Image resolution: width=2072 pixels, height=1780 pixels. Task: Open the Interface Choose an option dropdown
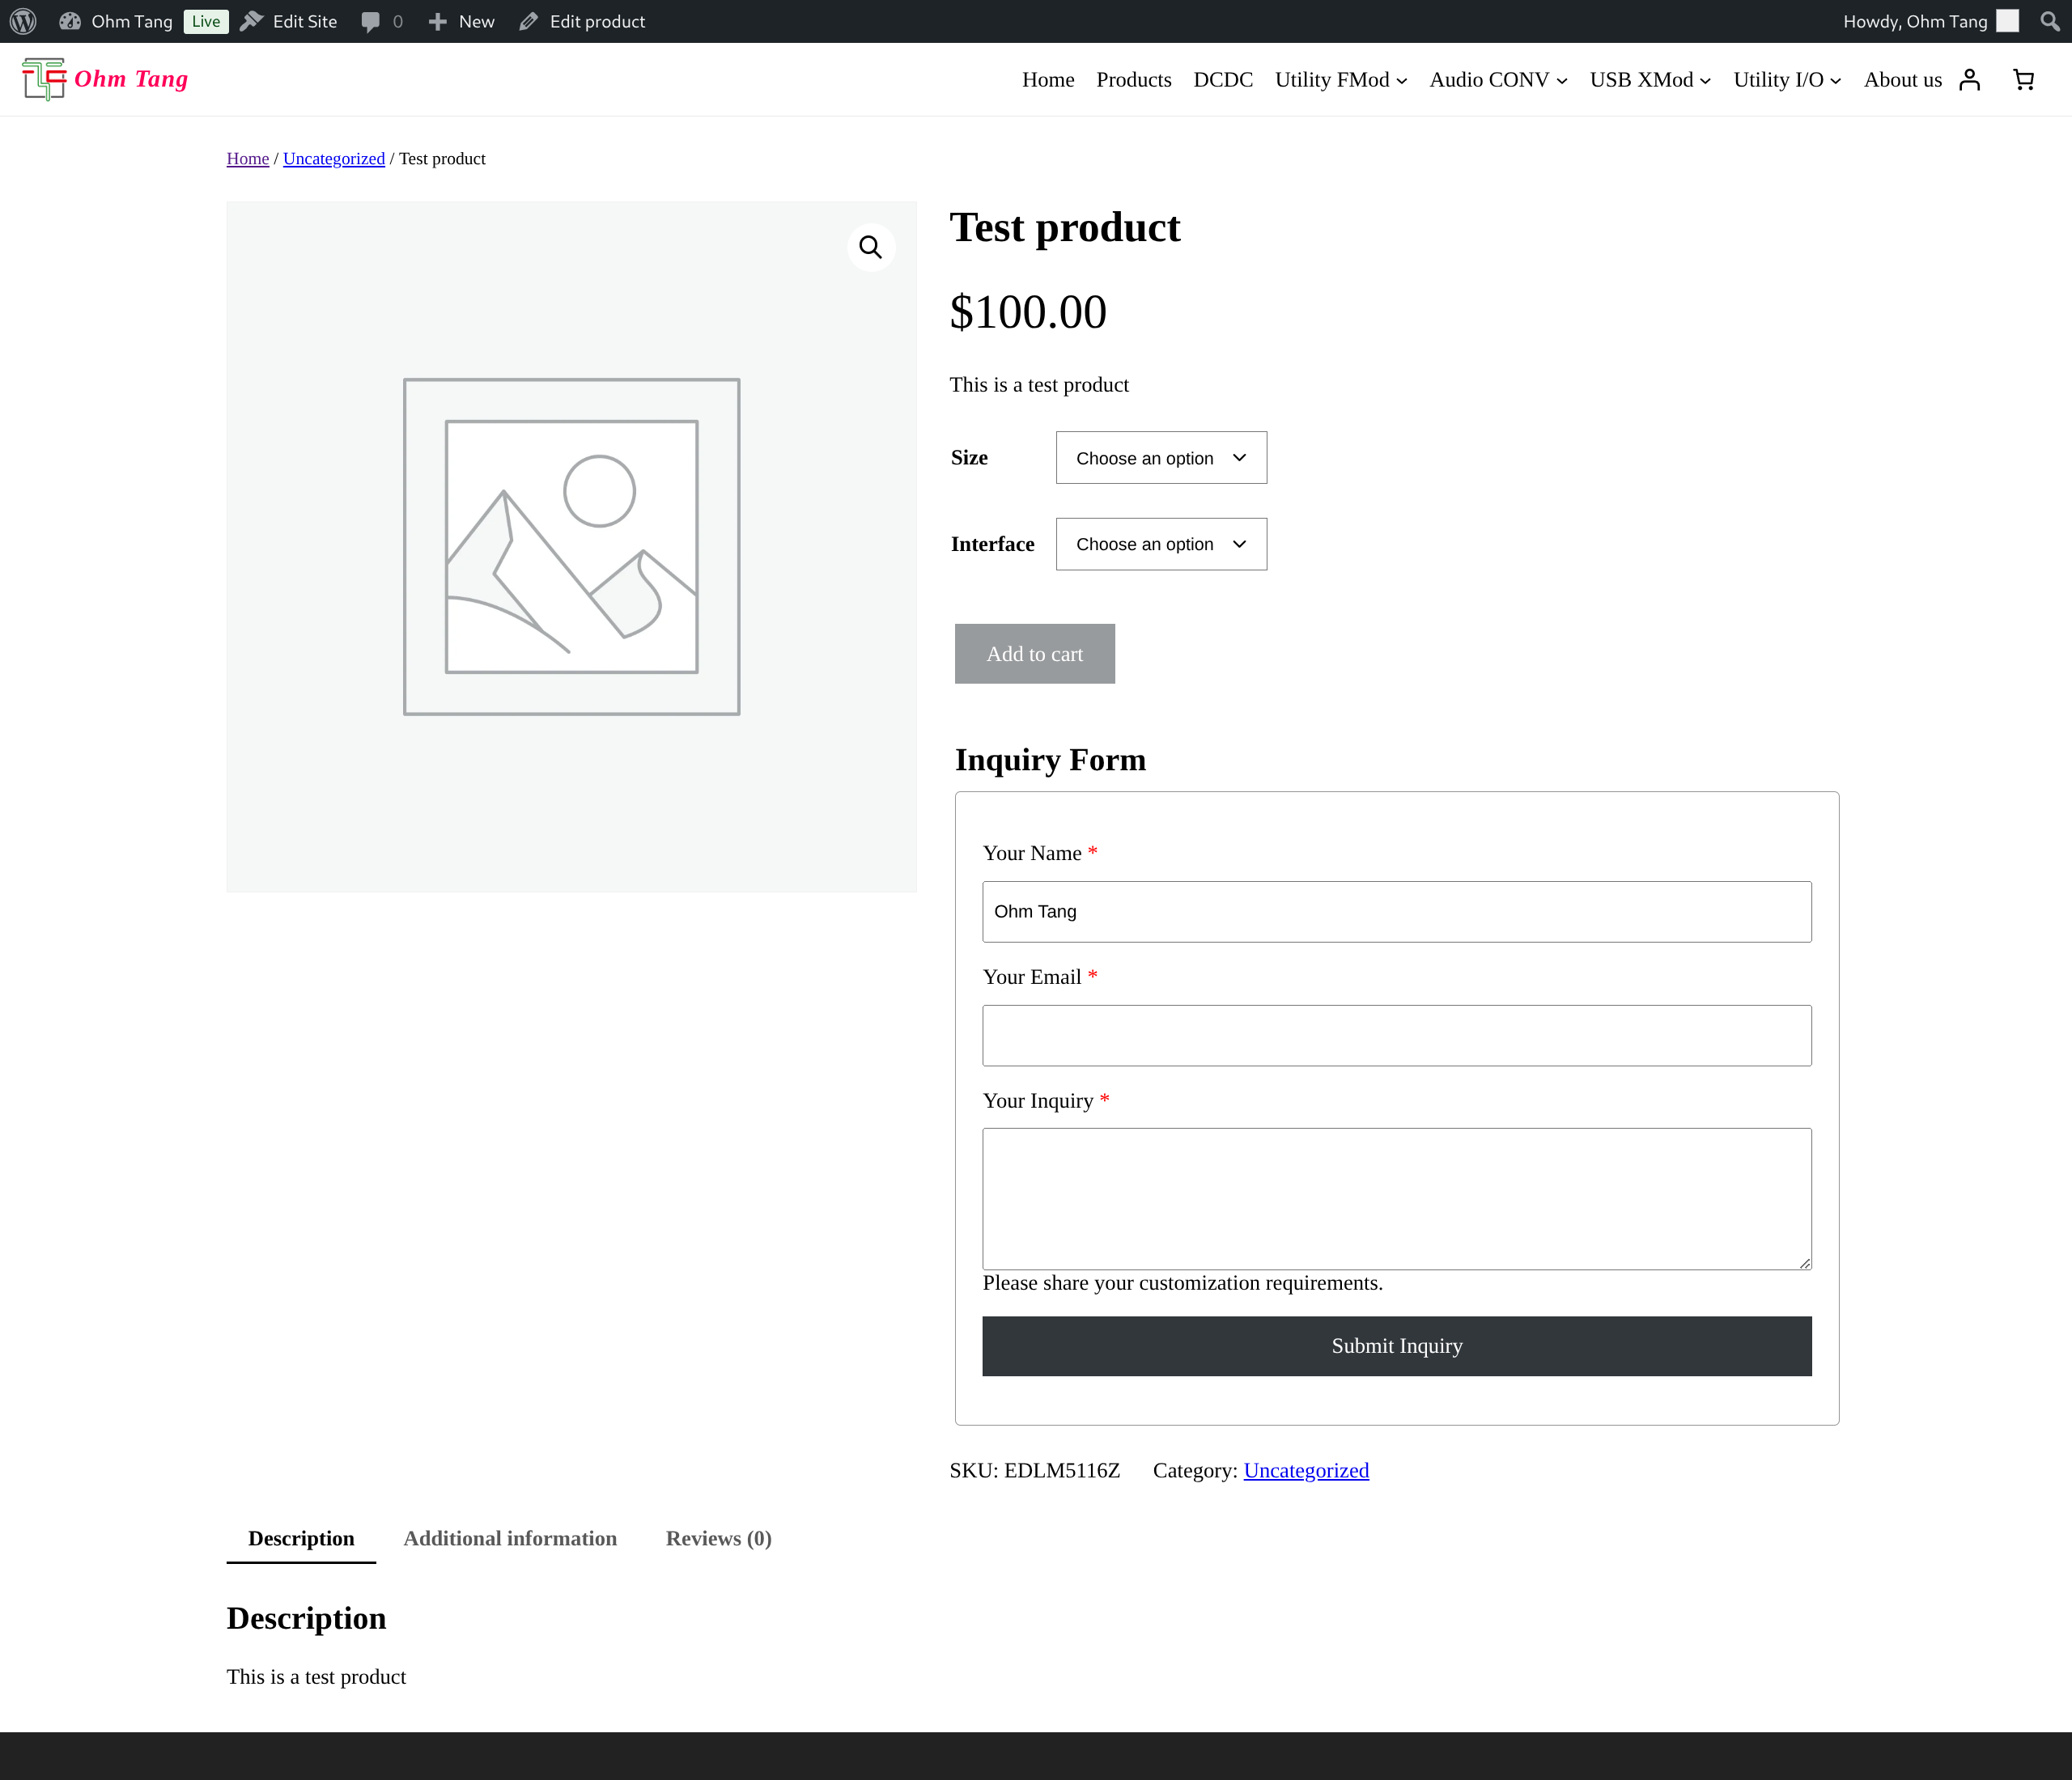(x=1160, y=544)
